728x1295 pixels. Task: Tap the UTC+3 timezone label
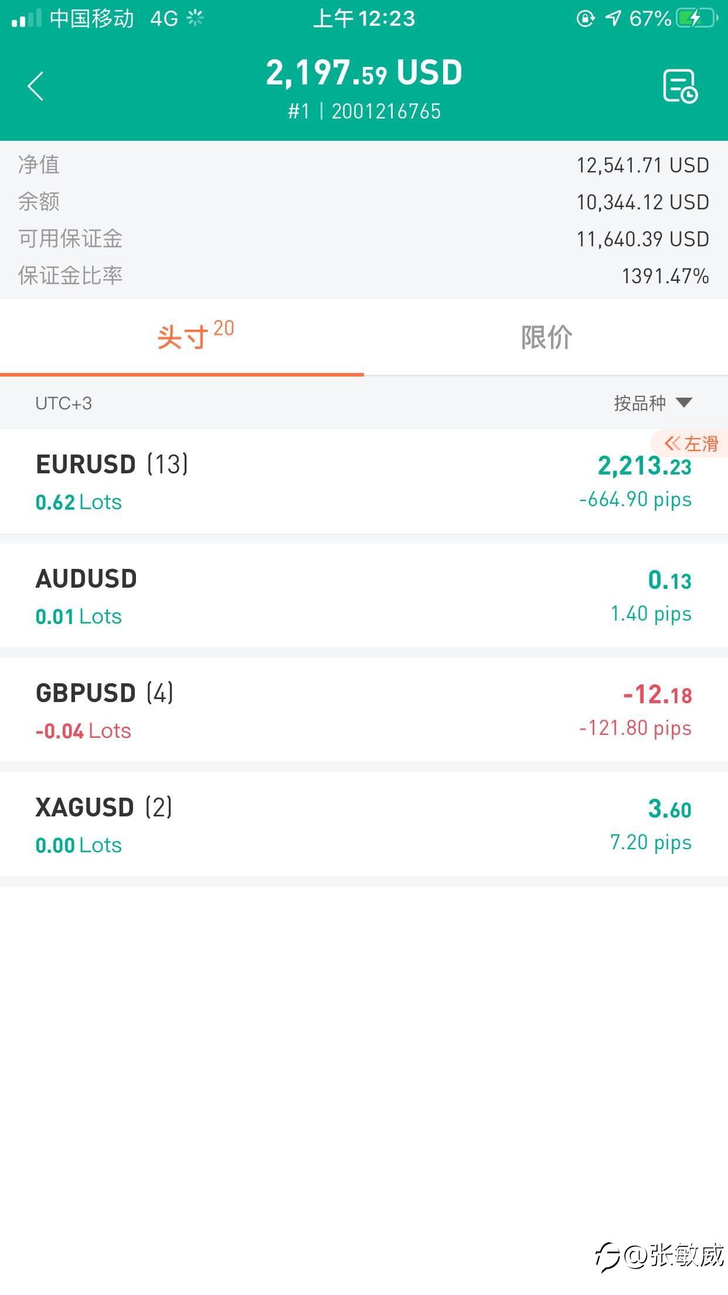(63, 404)
